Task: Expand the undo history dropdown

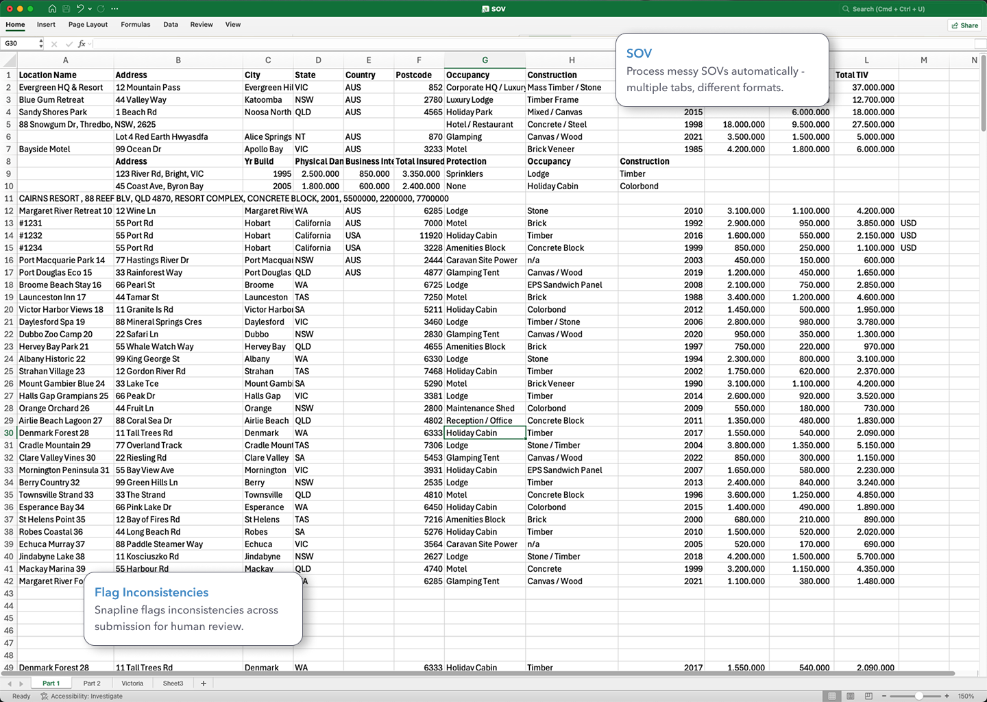Action: coord(90,8)
